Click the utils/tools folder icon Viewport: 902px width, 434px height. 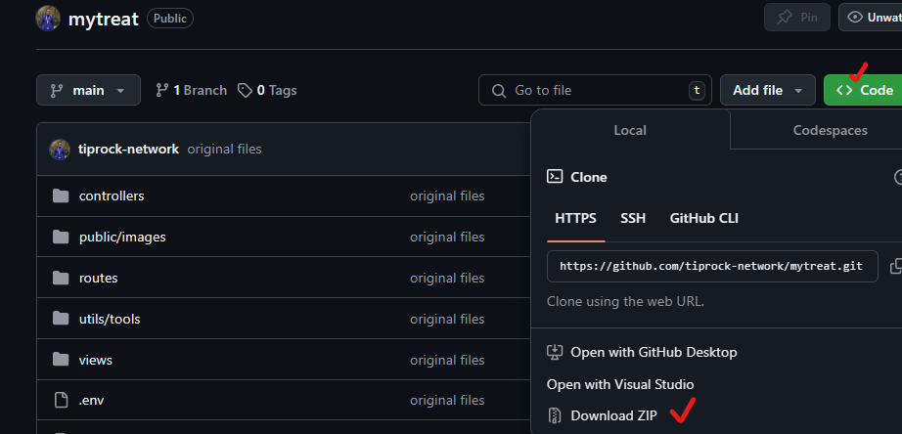pos(61,319)
